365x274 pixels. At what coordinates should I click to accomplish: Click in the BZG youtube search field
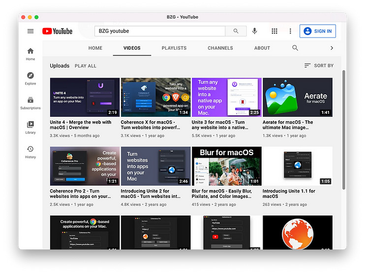pyautogui.click(x=160, y=31)
